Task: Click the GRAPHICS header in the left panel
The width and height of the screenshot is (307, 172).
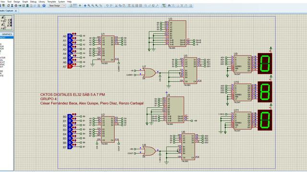Action: click(7, 34)
